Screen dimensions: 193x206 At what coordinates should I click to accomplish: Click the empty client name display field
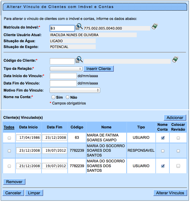pos(127,61)
